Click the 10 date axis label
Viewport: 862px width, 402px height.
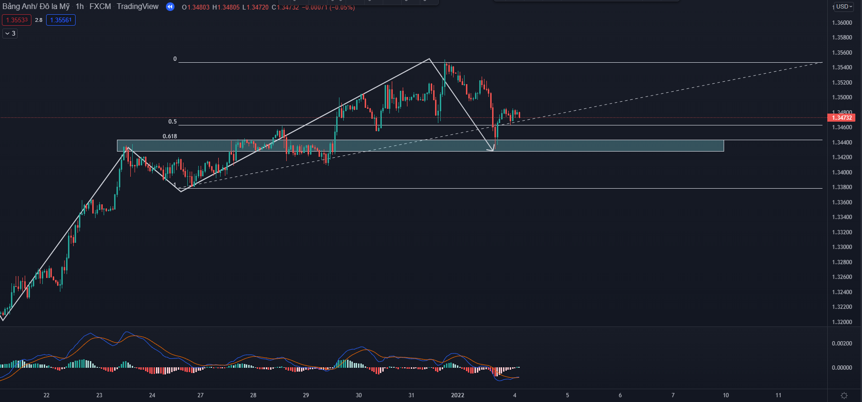coord(726,395)
